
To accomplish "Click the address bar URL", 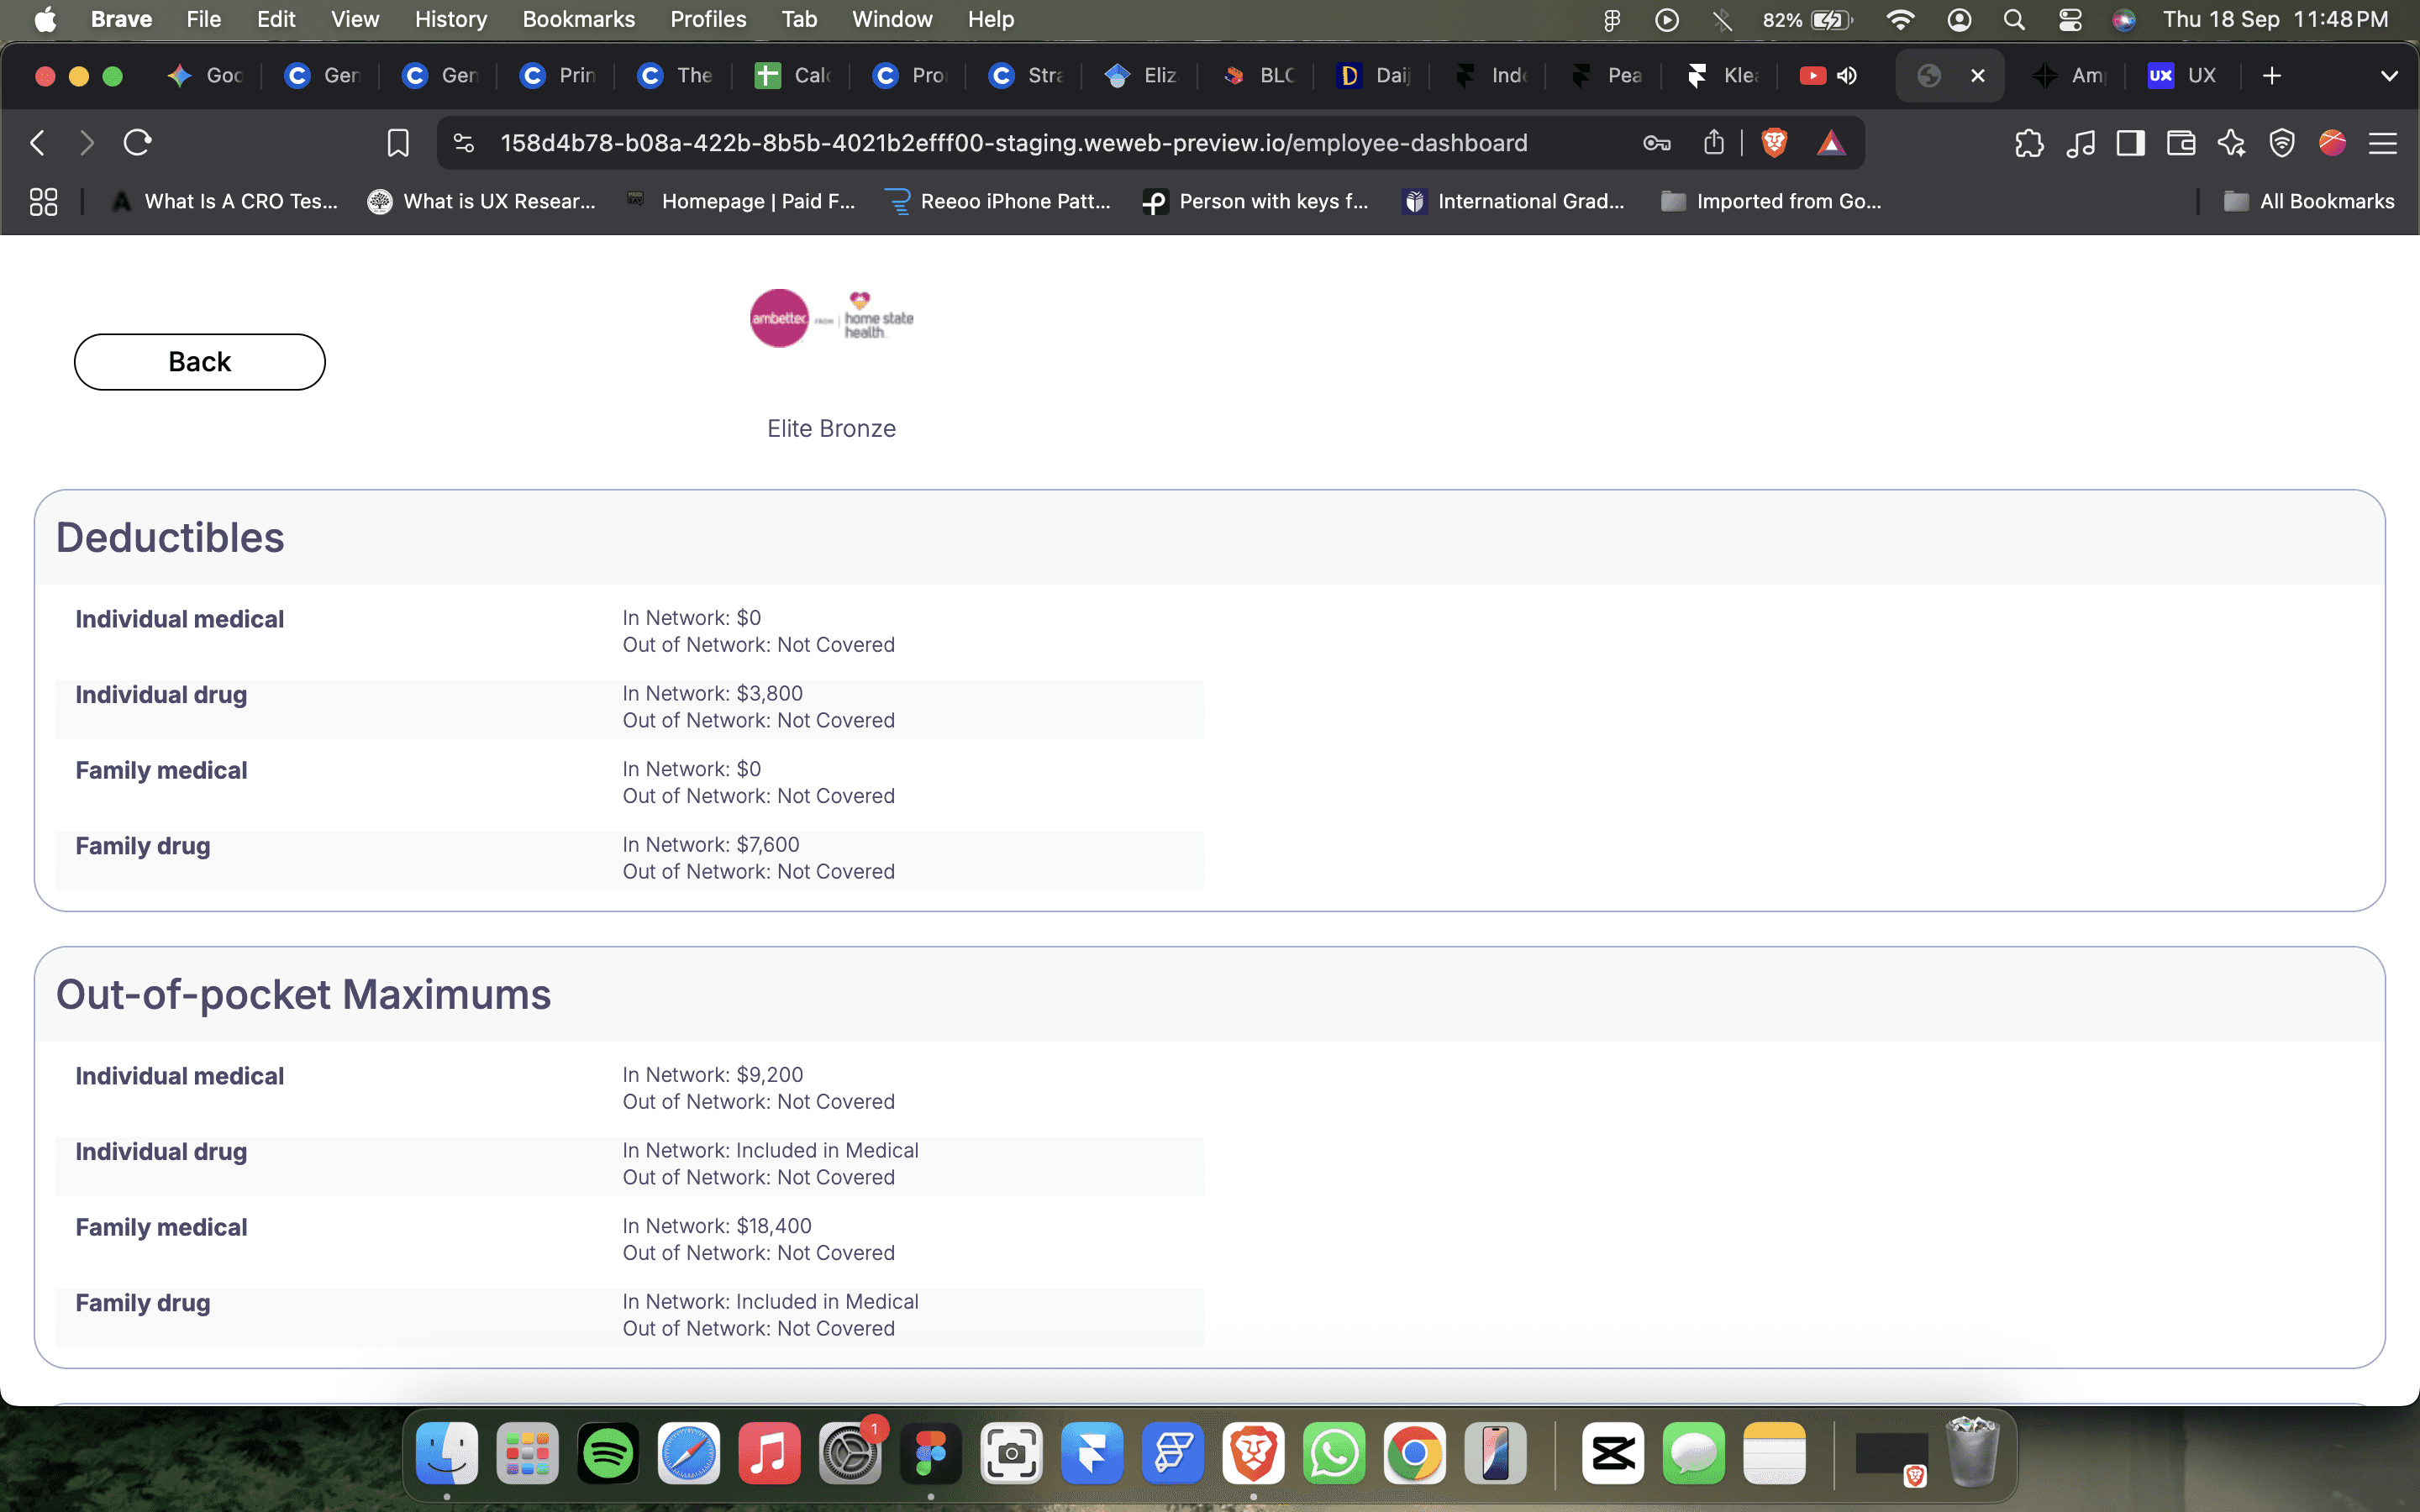I will (x=1013, y=143).
